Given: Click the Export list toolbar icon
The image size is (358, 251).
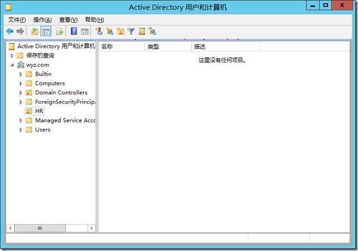Looking at the screenshot, I should [x=59, y=31].
